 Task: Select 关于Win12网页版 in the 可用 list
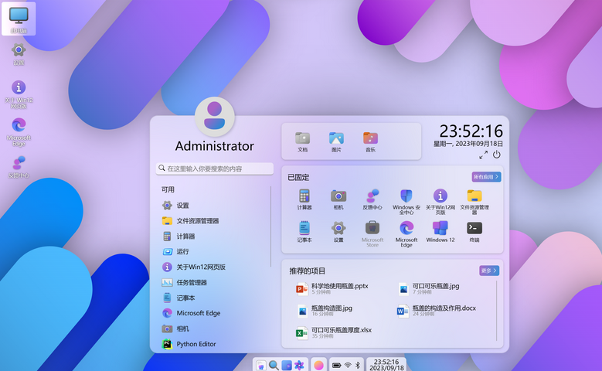click(214, 267)
